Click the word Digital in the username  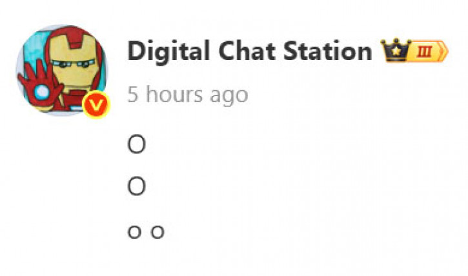point(168,52)
